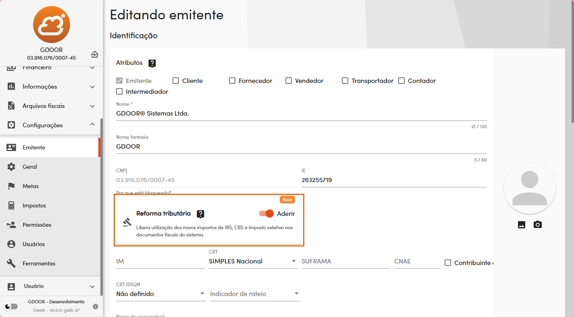Click the exit icon beside the CNPJ header

click(x=94, y=54)
